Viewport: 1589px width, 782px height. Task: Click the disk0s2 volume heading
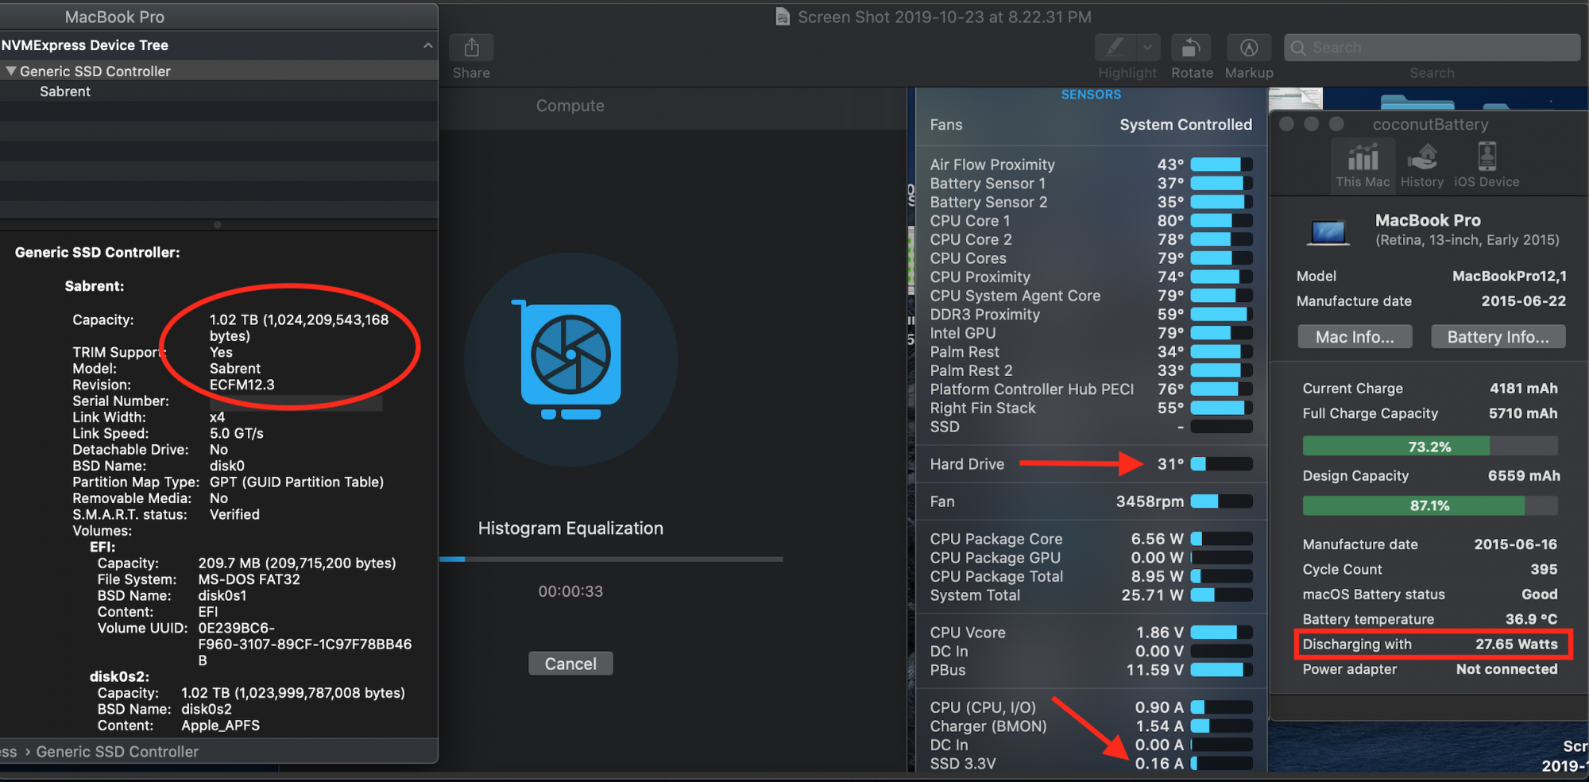(x=119, y=677)
